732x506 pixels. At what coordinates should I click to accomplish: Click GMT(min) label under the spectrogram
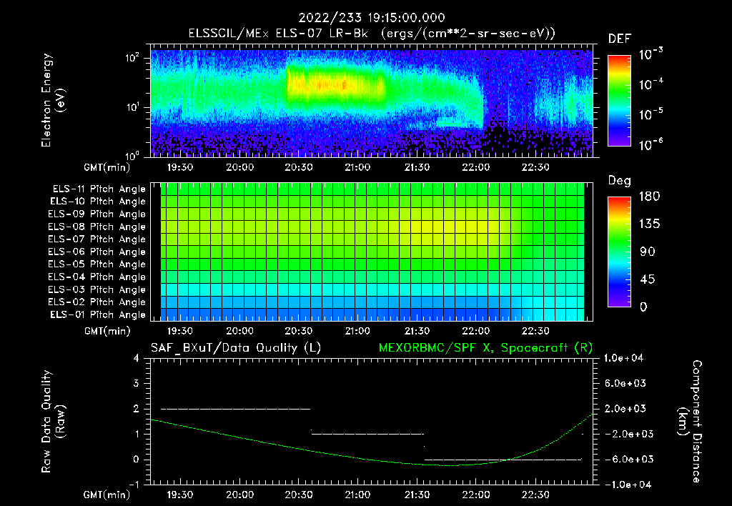point(107,167)
